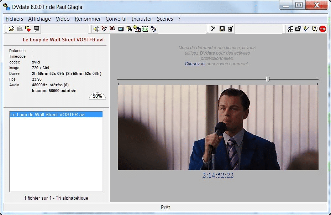Screen dimensions: 331x215
Task: Close the DVdate window
Action: [317, 5]
